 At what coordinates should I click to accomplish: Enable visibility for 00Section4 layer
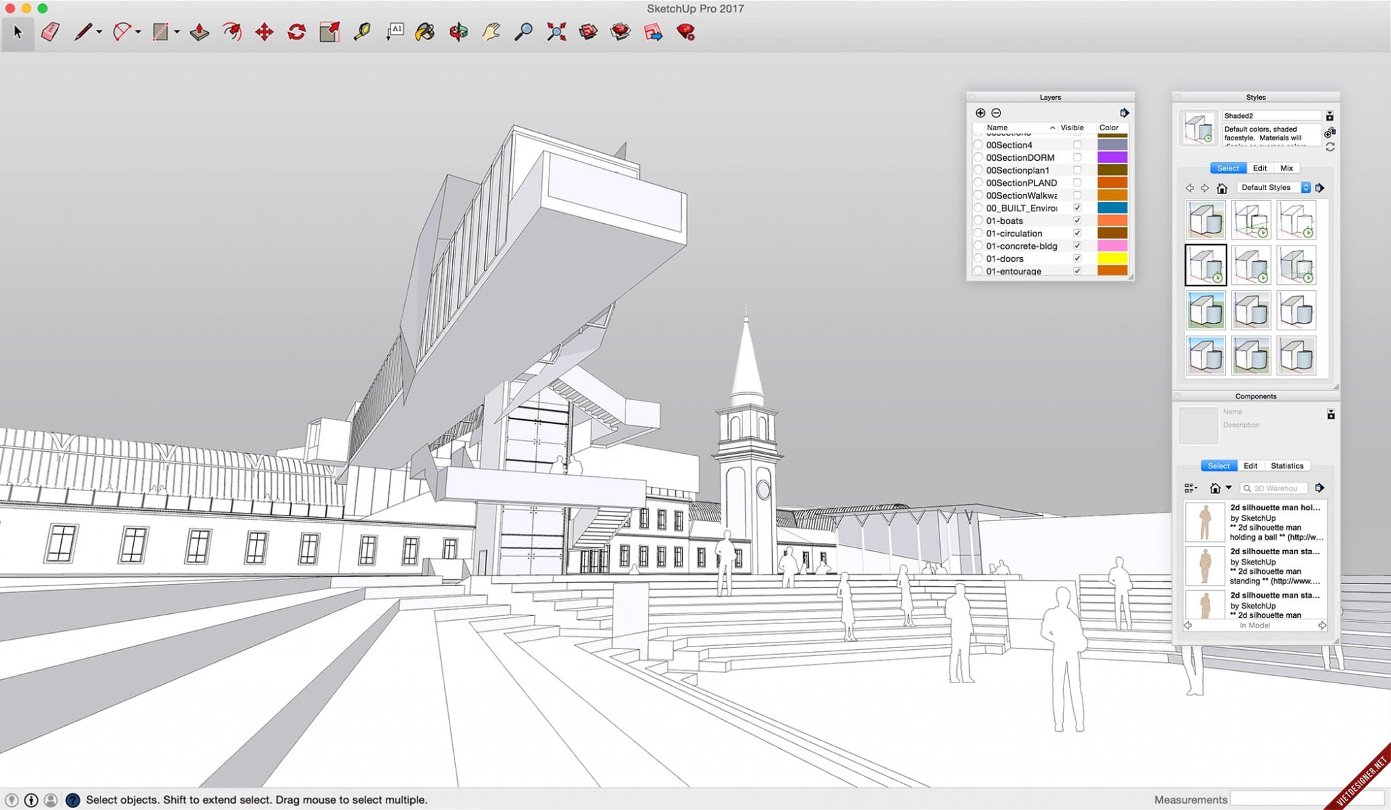1077,144
